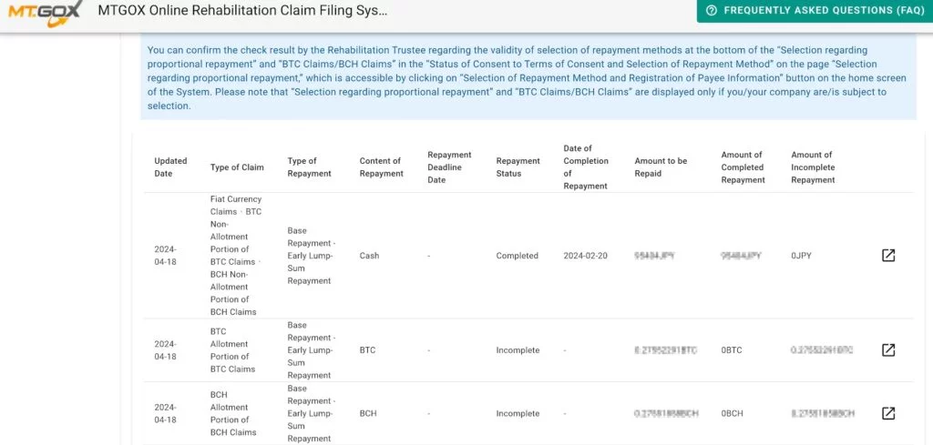This screenshot has height=445, width=933.
Task: Open details icon for the BCH repayment row
Action: (888, 413)
